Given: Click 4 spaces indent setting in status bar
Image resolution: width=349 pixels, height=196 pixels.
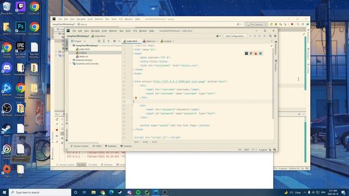Looking at the screenshot, I should click(x=263, y=150).
